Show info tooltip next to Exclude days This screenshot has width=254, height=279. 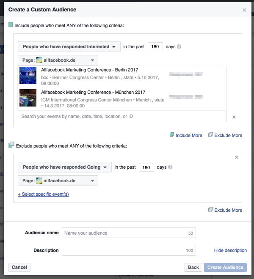[170, 167]
